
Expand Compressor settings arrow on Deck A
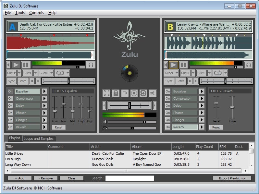tap(44, 99)
